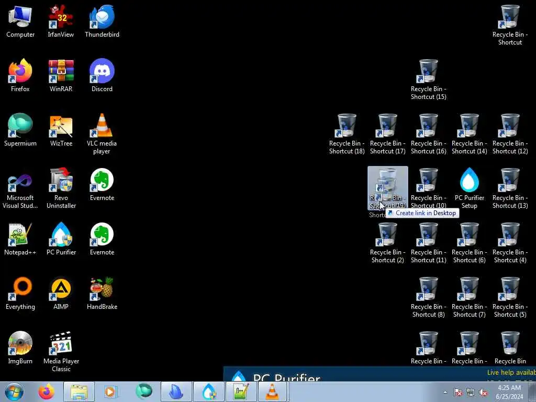Select the VLC media player desktop shortcut

coord(102,134)
